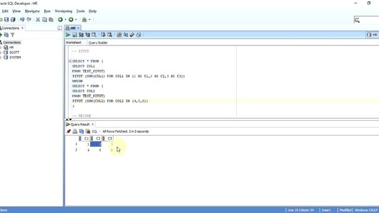Run the statement with the green play button
Viewport: 379px width, 213px height.
tap(68, 35)
